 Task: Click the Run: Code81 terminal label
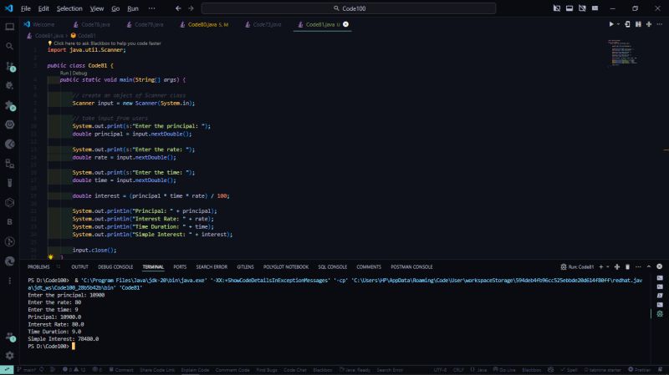tap(577, 266)
